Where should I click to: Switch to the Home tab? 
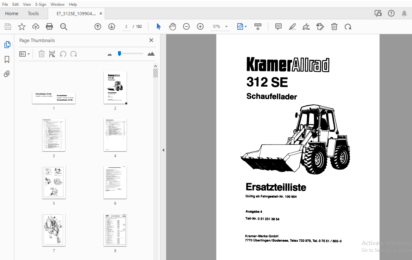[12, 13]
